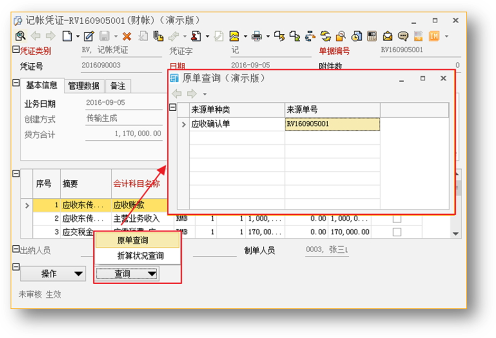Viewport: 496px width, 338px height.
Task: Tick the checkbox in row 2 主营业务收入
Action: coord(397,218)
